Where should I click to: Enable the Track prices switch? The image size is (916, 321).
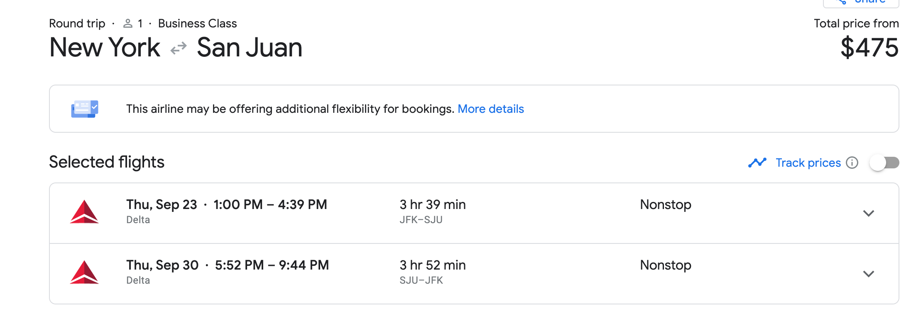(884, 163)
